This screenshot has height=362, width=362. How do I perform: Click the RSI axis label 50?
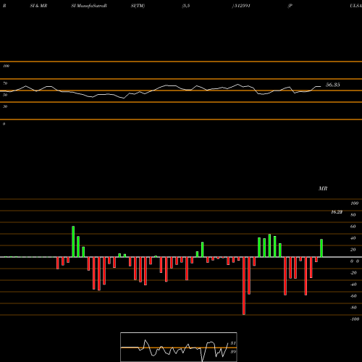pyautogui.click(x=5, y=95)
